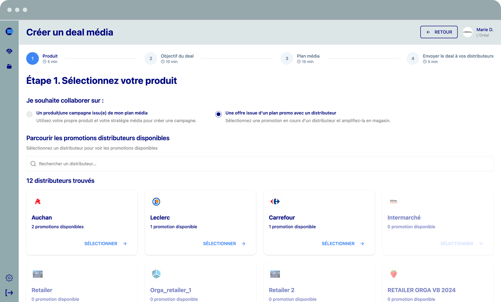This screenshot has width=501, height=302.
Task: Open the folder icon in sidebar
Action: click(9, 66)
